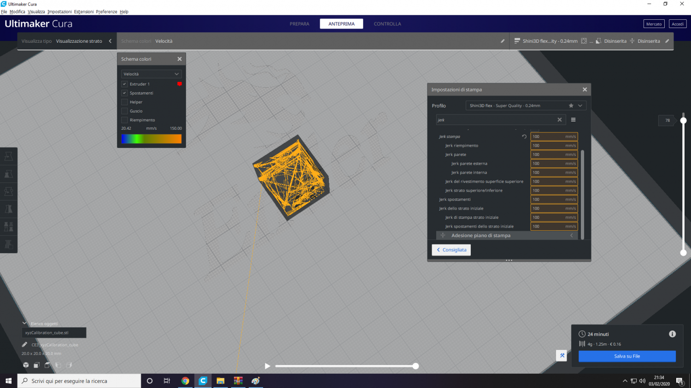Switch to the PREPARA tab
Image resolution: width=691 pixels, height=388 pixels.
point(299,24)
